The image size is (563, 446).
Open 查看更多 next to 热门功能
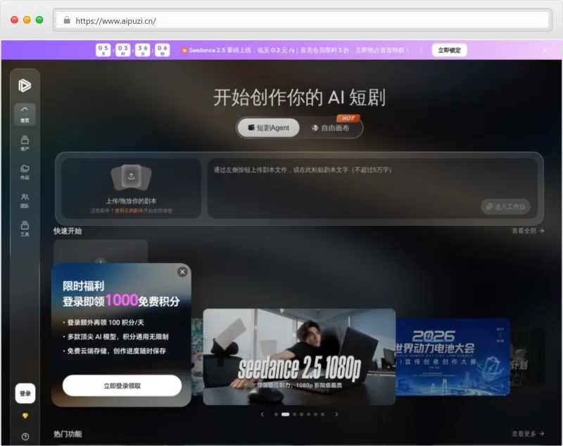coord(528,434)
